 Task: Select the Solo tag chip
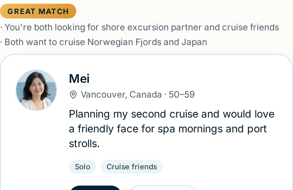pos(82,167)
